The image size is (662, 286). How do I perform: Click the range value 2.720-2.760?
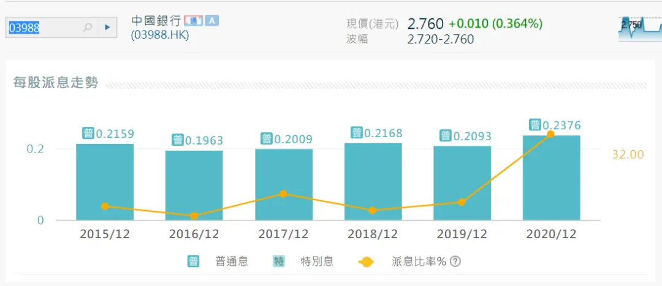point(441,39)
